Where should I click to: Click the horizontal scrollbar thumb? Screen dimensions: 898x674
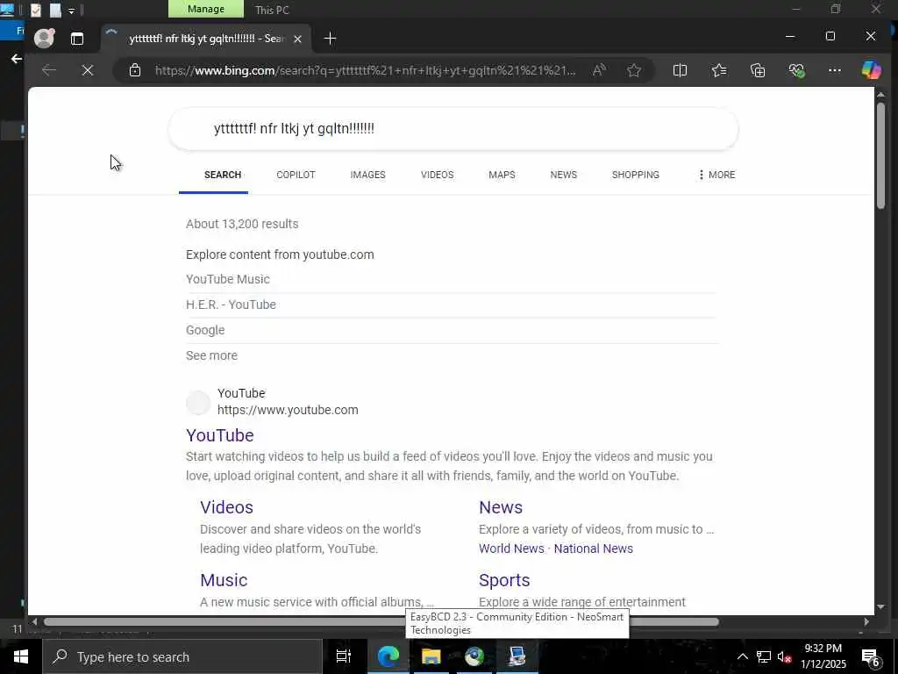click(381, 622)
